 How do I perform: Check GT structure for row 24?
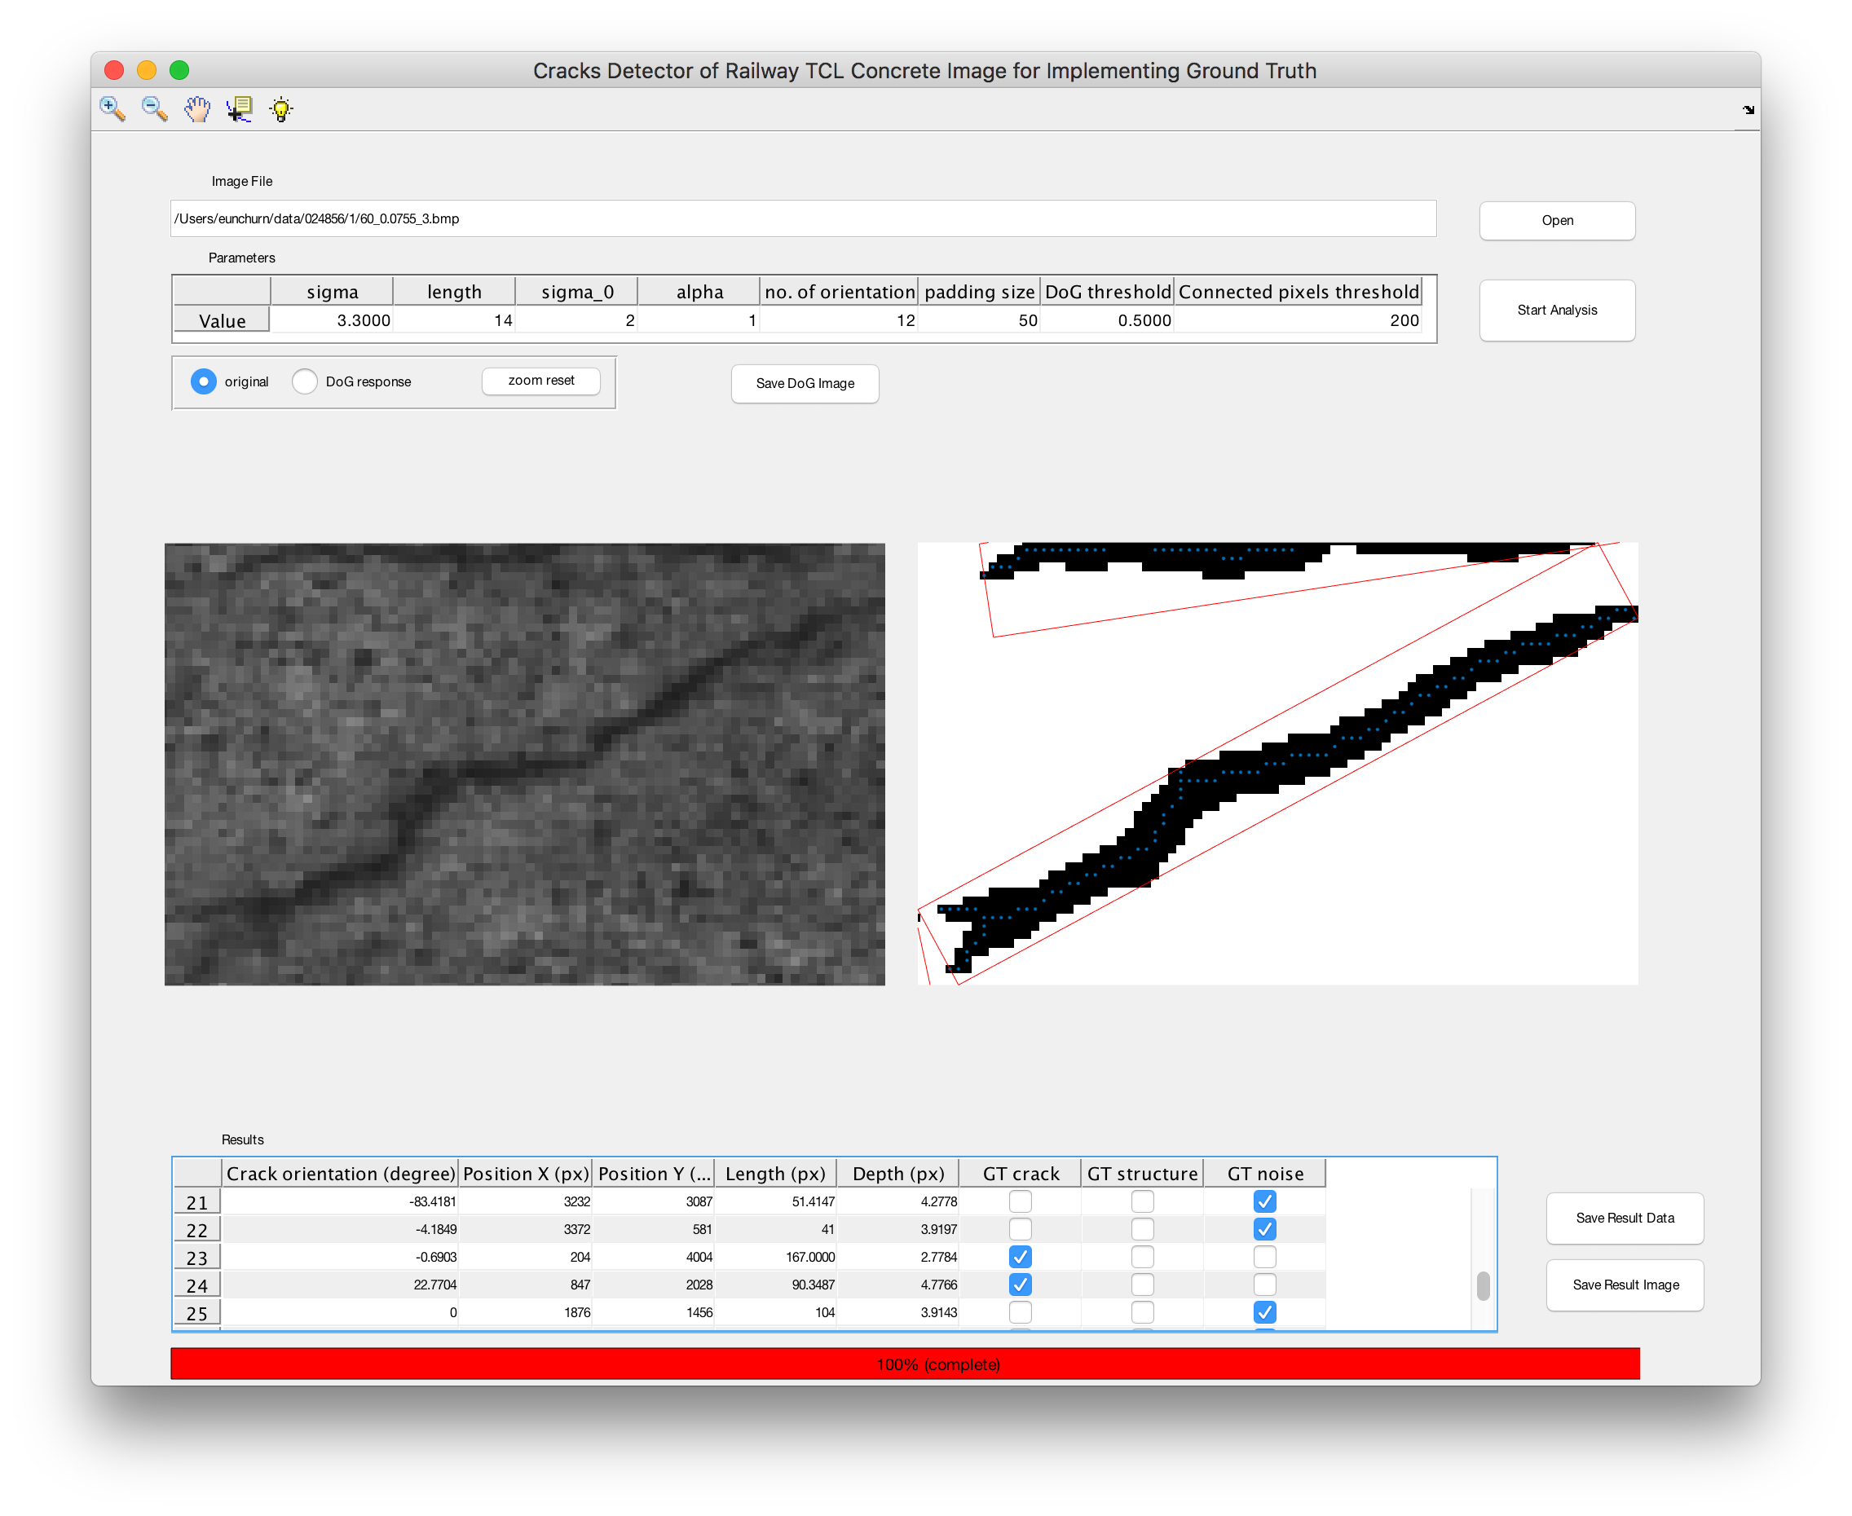[x=1142, y=1285]
